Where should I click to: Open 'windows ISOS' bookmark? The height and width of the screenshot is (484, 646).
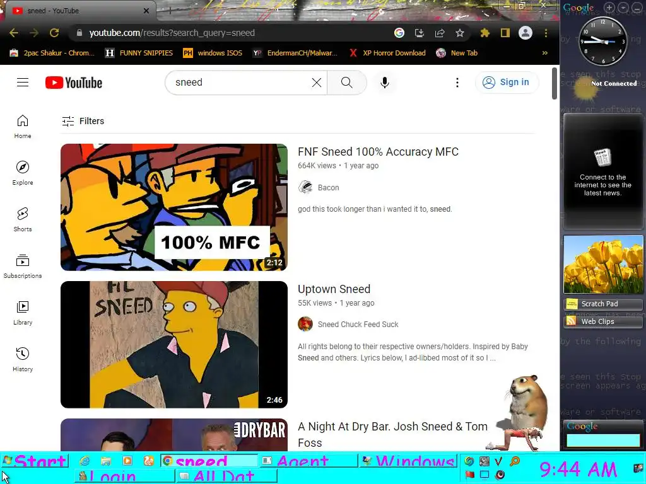213,53
